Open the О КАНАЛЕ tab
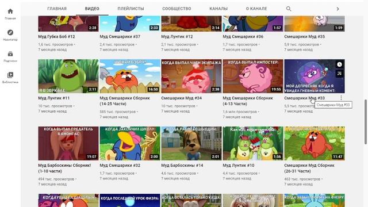This screenshot has height=207, width=368. tap(256, 9)
